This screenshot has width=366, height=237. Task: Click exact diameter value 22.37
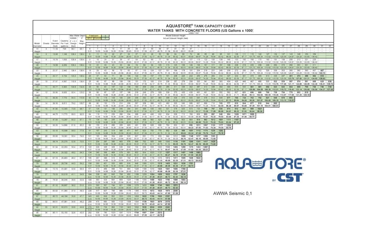[55, 71]
